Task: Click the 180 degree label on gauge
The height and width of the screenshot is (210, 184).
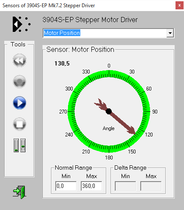Action: (x=109, y=158)
